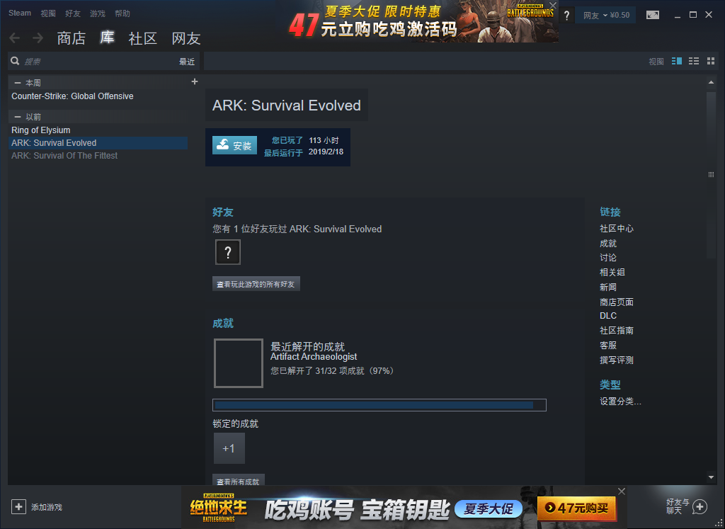Switch to detail view icon
Viewport: 725px width, 529px height.
tap(676, 61)
